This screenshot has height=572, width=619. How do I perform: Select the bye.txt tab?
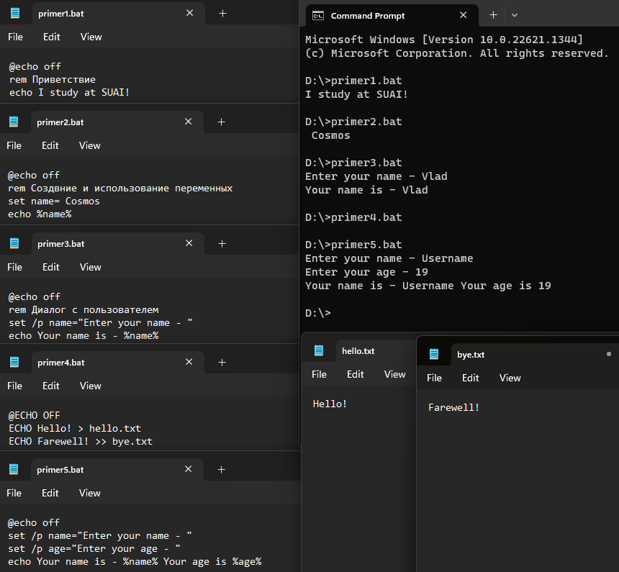tap(535, 354)
